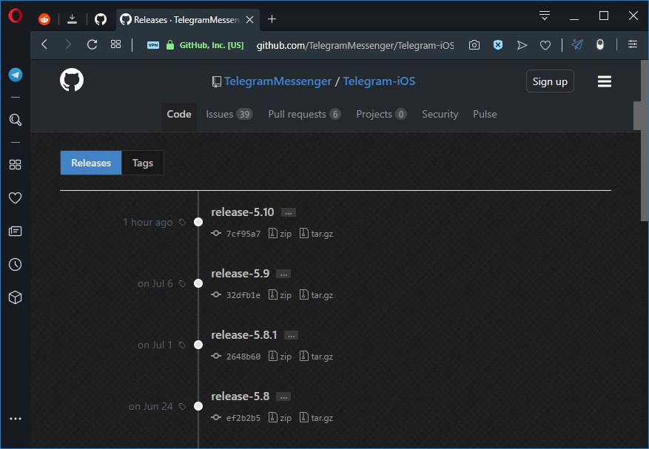Open Speed Dial from the sidebar
The height and width of the screenshot is (449, 649).
(x=16, y=165)
